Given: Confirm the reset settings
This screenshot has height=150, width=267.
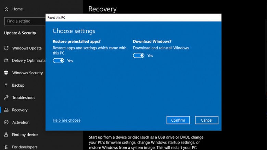Looking at the screenshot, I should [178, 120].
